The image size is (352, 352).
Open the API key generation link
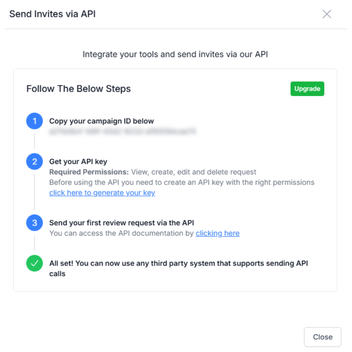click(x=102, y=193)
